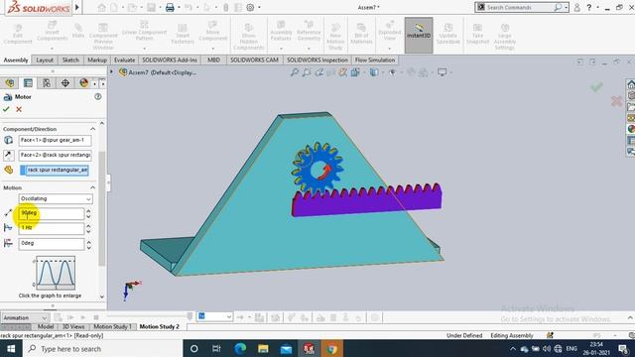This screenshot has width=635, height=357.
Task: Open SOLIDWORKS Inspection tab
Action: point(317,59)
